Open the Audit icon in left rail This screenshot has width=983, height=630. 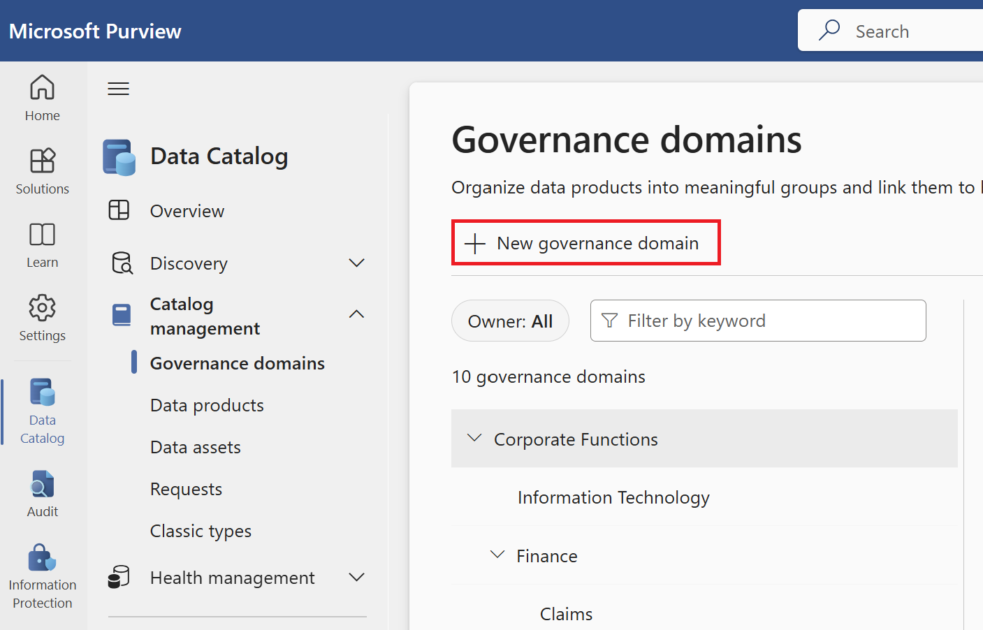(42, 483)
